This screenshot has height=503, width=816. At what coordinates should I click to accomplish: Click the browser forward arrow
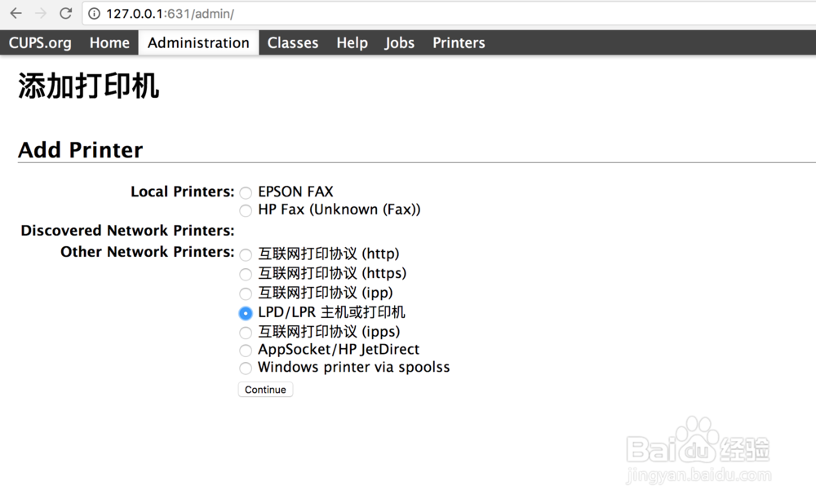pyautogui.click(x=41, y=14)
